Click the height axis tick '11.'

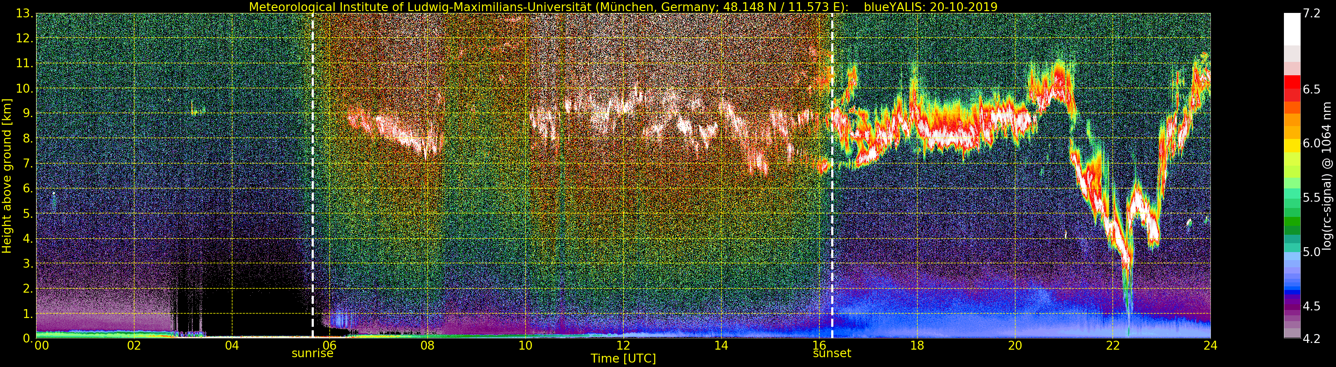click(x=24, y=63)
